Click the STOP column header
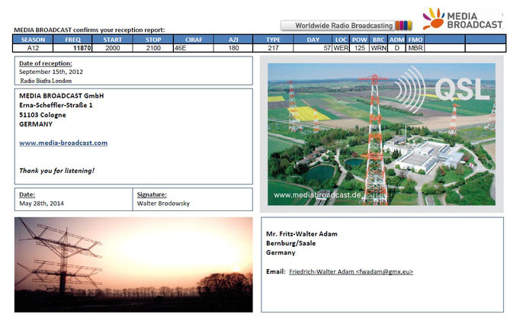520x324 pixels. [153, 40]
